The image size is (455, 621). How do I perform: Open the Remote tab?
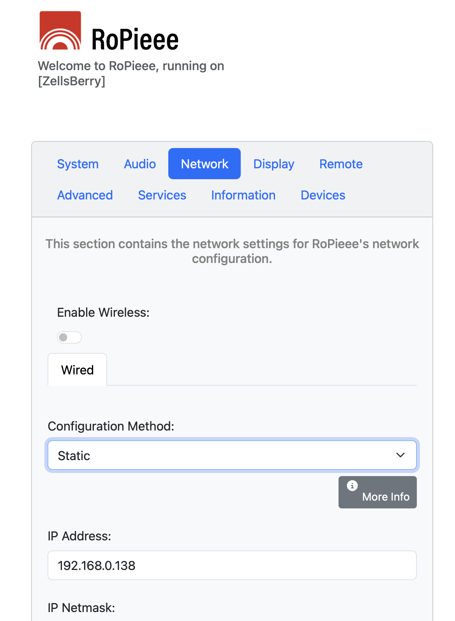pos(341,164)
